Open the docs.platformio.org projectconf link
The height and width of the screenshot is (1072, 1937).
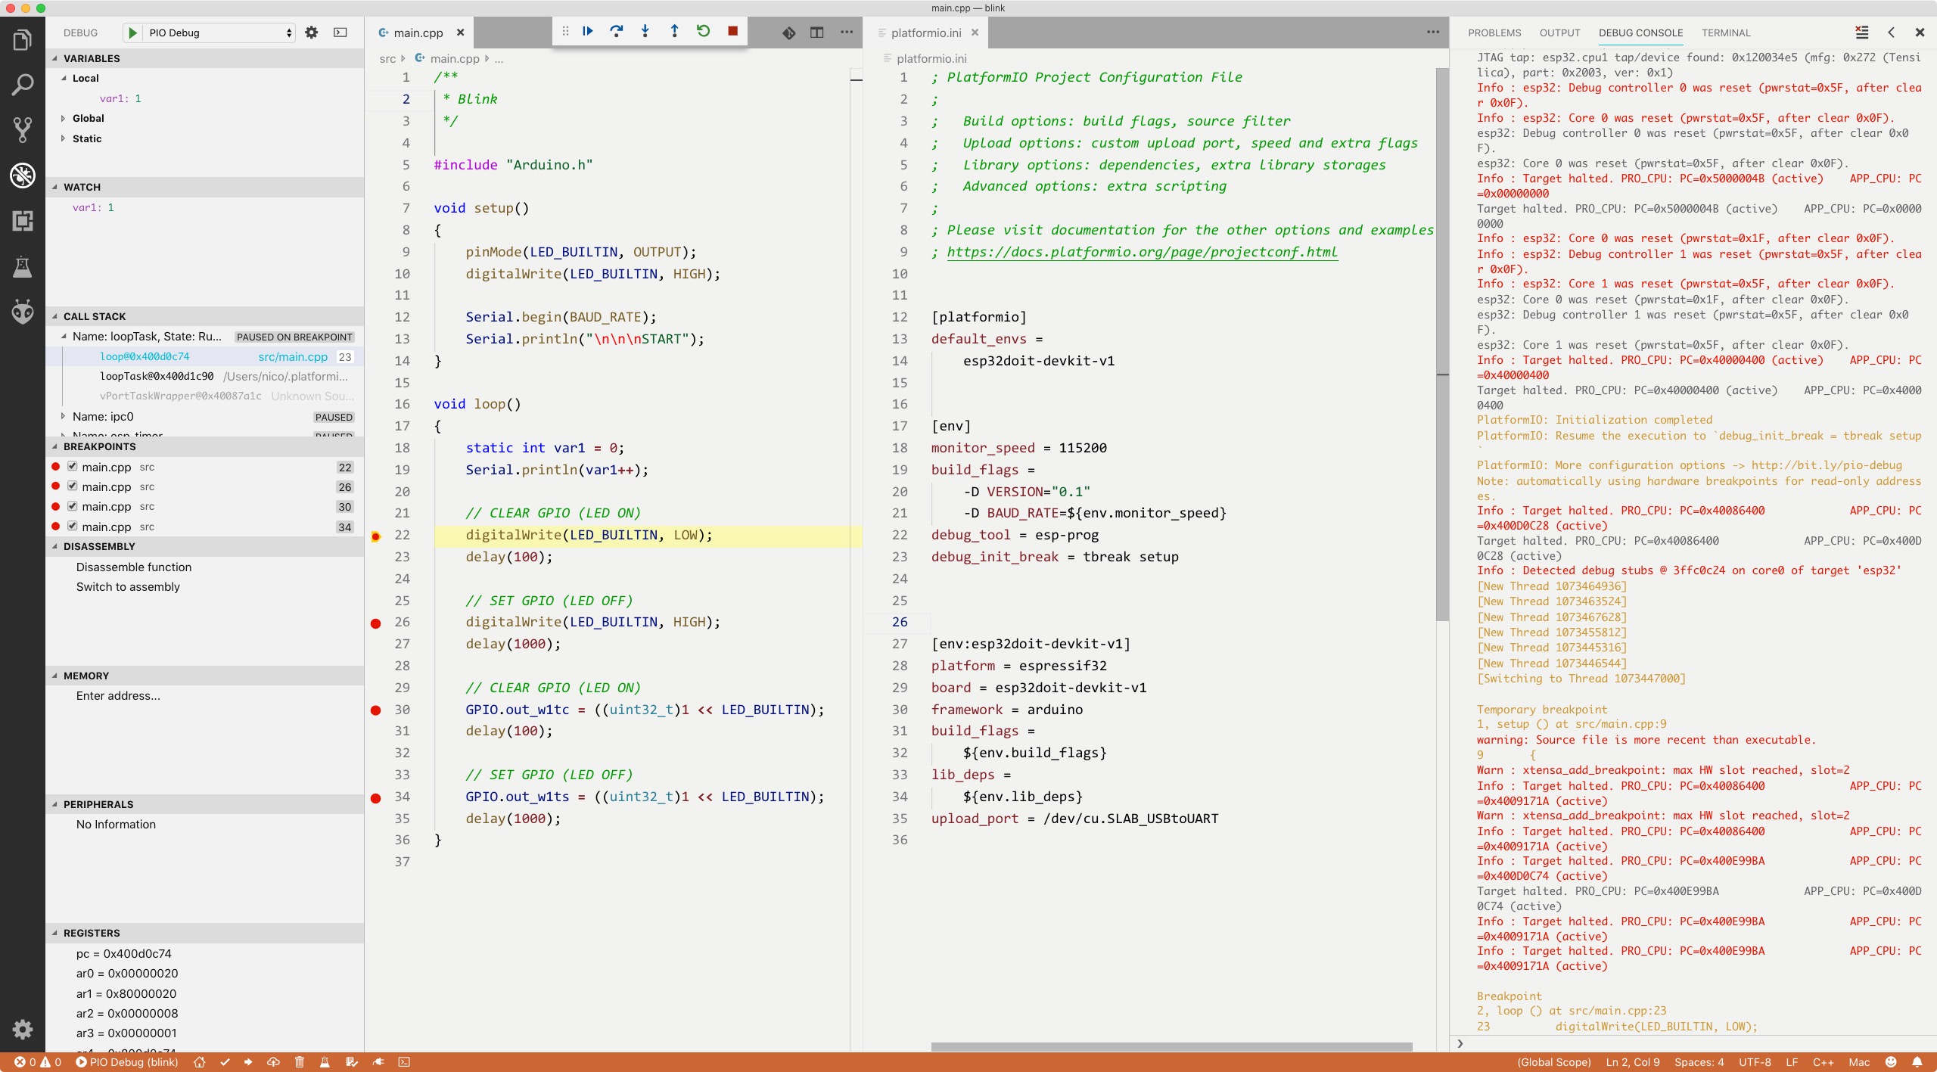(x=1142, y=252)
